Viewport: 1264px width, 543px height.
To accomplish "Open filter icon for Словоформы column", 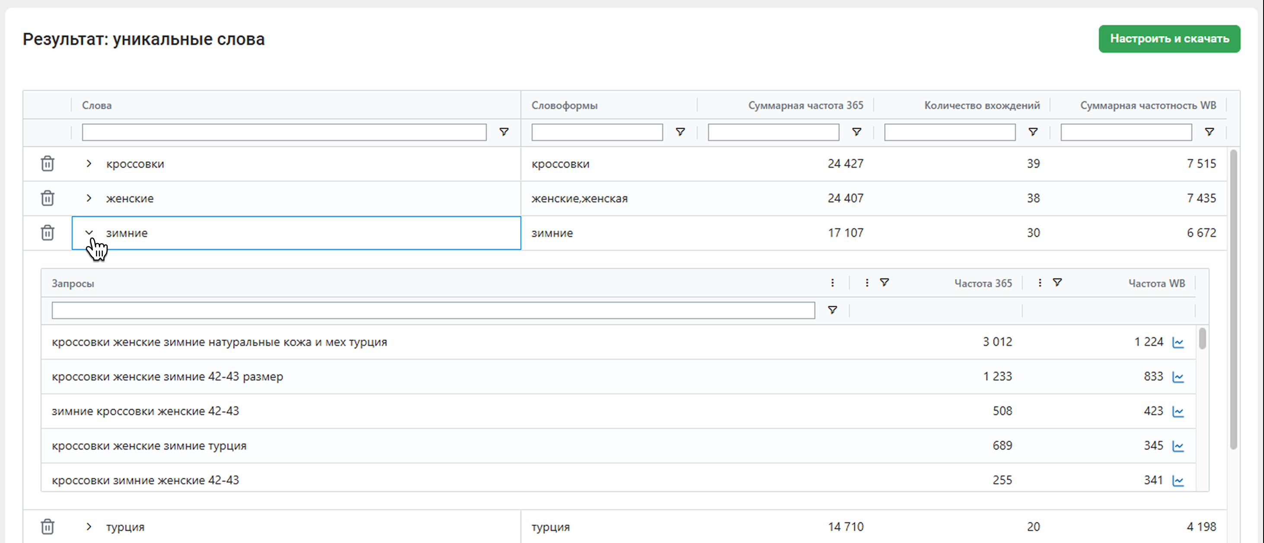I will (x=680, y=132).
